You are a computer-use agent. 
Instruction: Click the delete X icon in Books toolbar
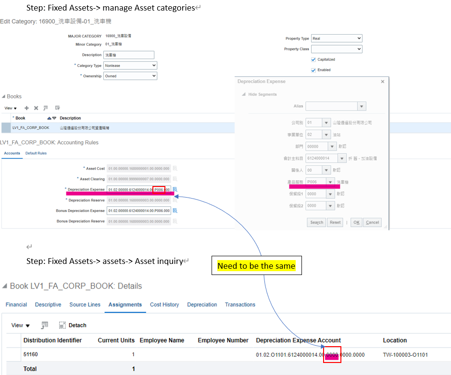tap(36, 108)
